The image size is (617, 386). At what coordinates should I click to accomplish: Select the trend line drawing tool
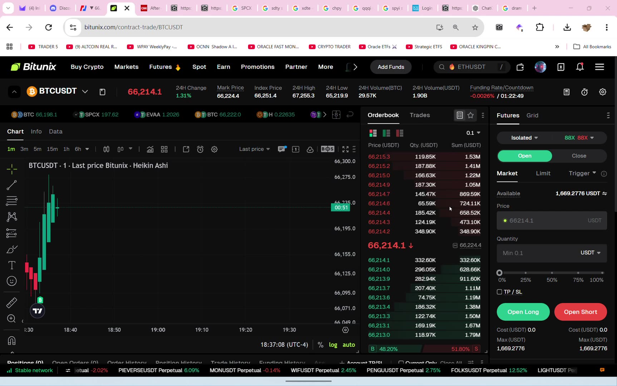12,185
